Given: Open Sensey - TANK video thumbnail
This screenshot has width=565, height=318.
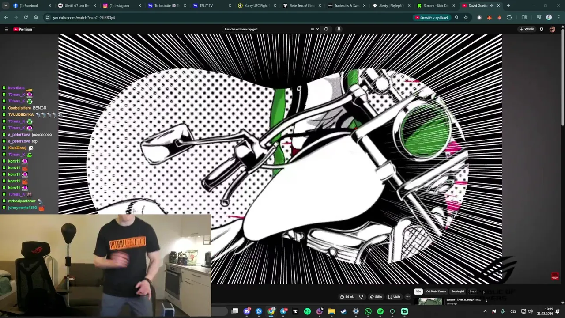Looking at the screenshot, I should pos(430,301).
